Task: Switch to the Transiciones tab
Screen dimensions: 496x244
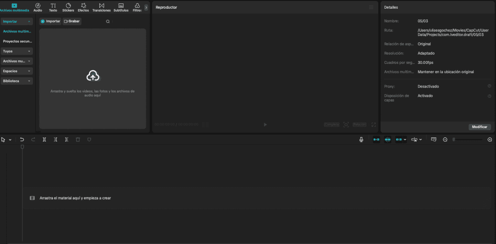Action: (x=102, y=8)
